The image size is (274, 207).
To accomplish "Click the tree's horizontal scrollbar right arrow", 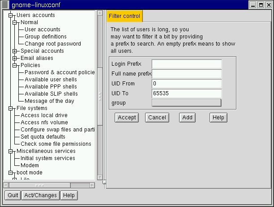I will tap(92, 185).
